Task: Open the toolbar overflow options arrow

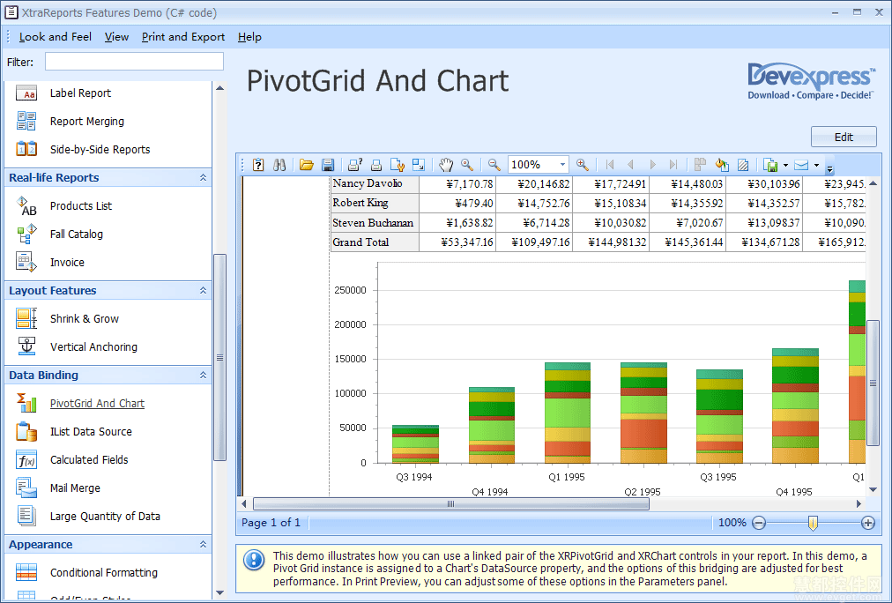Action: [830, 167]
